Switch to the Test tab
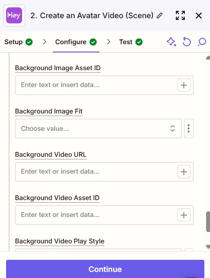This screenshot has height=278, width=210. [131, 42]
